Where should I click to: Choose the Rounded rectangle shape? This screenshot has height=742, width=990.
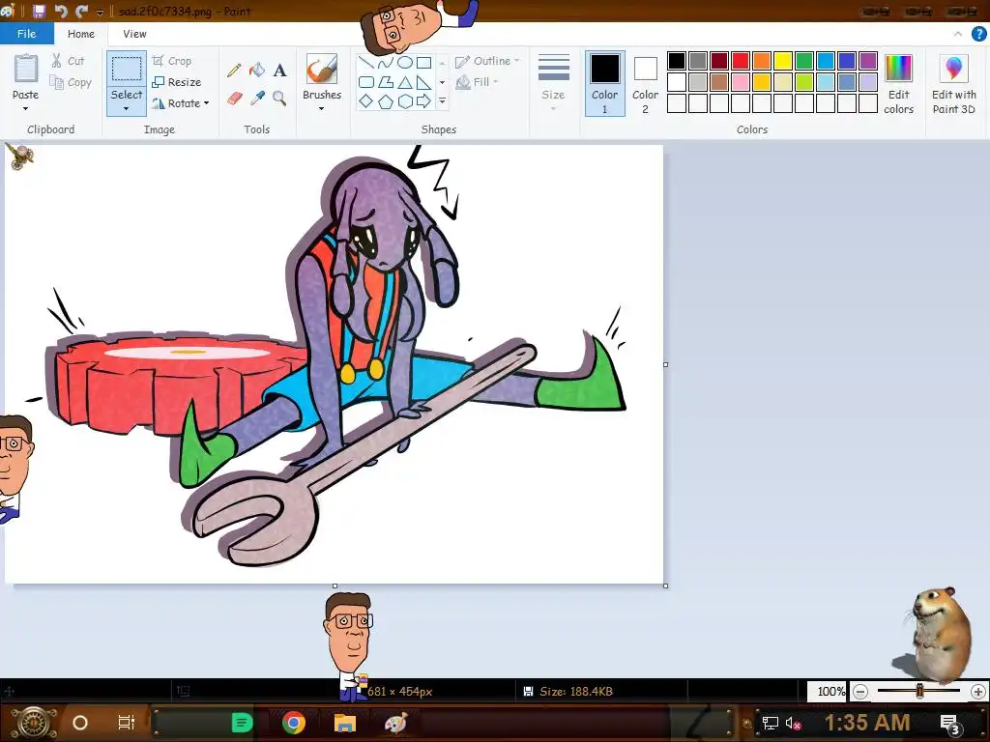[366, 82]
